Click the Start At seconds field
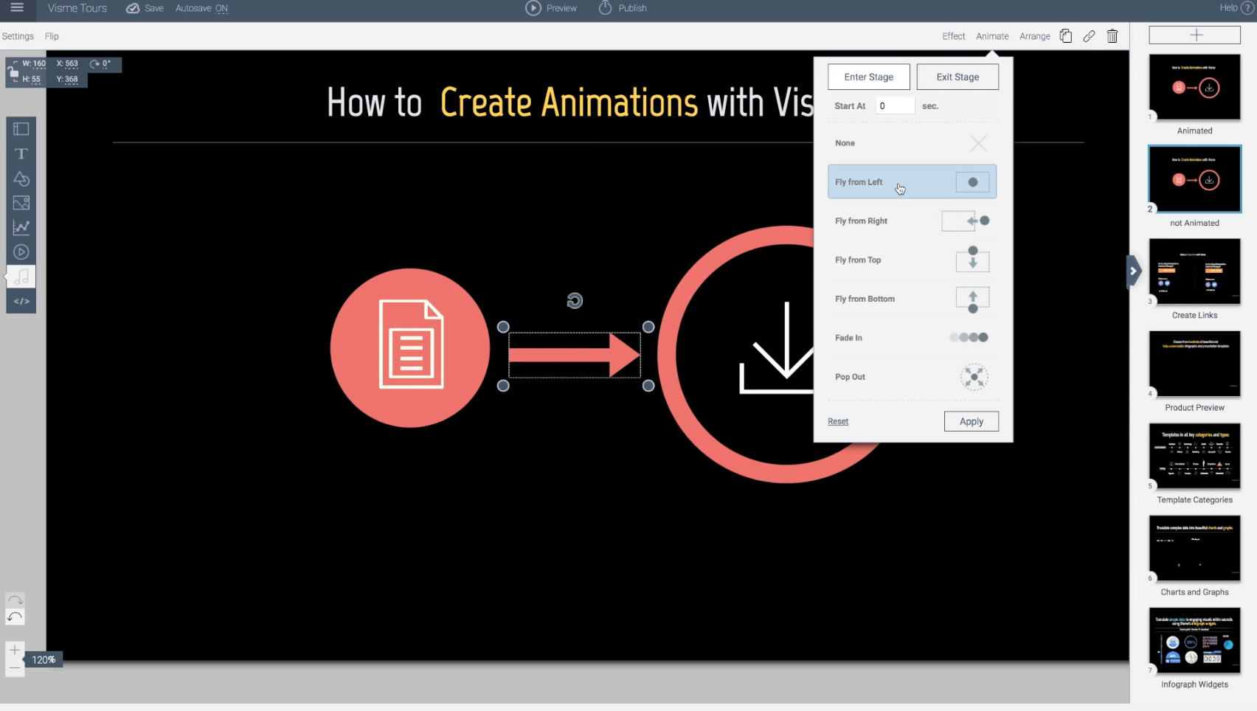1257x711 pixels. coord(895,106)
